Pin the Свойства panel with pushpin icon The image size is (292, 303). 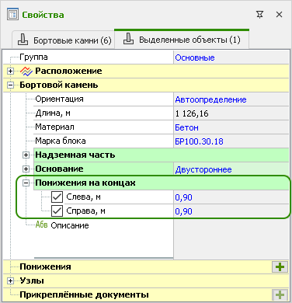(x=259, y=15)
